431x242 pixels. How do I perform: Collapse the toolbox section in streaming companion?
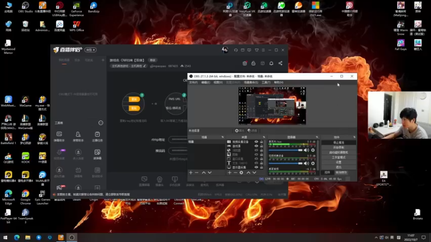101,123
